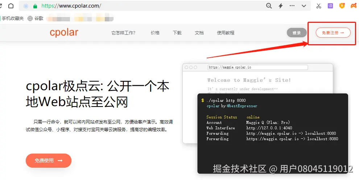Click the game controller extension icon

click(354, 6)
